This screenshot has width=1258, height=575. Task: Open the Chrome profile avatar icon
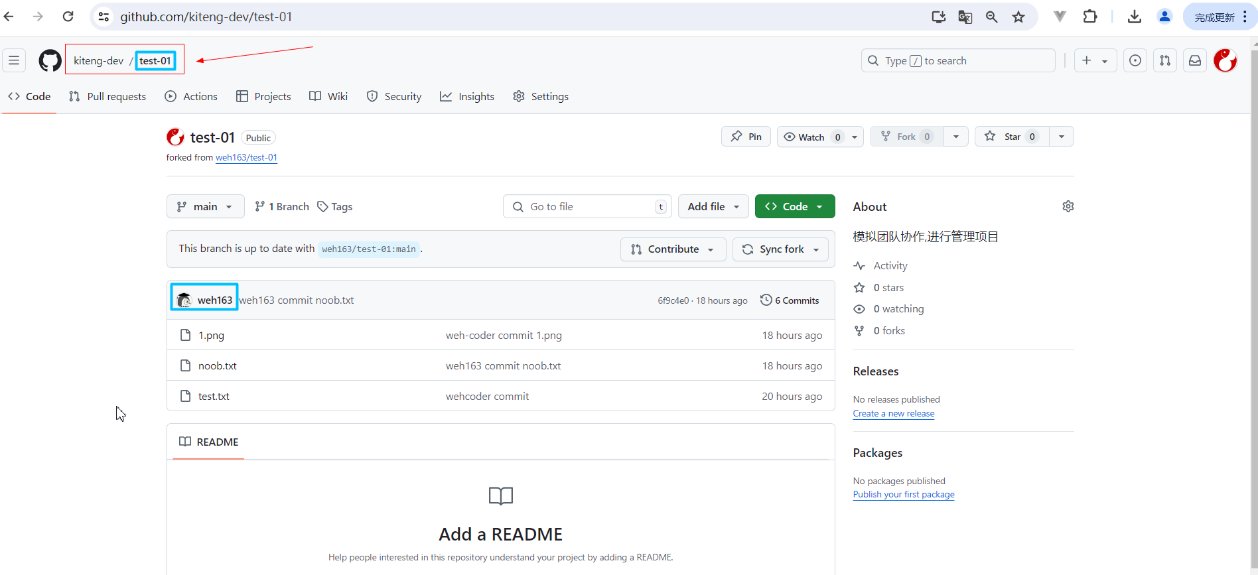tap(1164, 17)
